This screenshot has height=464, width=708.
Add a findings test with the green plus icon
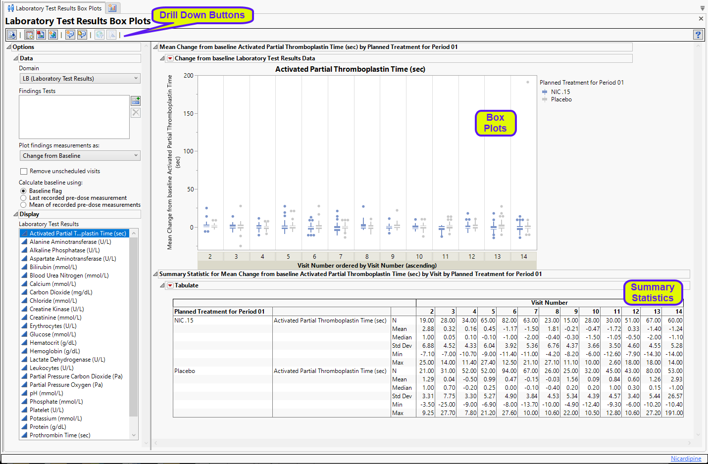point(135,100)
